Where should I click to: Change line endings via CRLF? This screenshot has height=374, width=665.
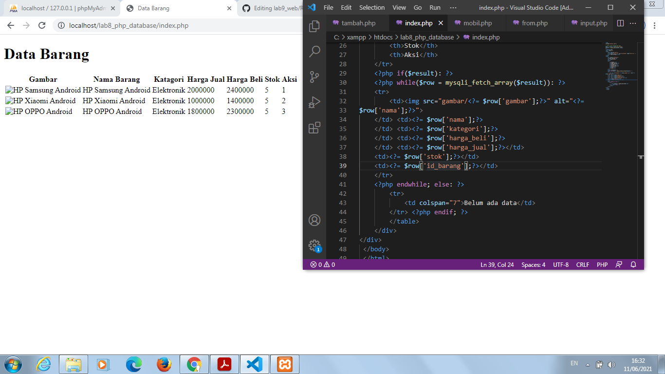pos(583,265)
